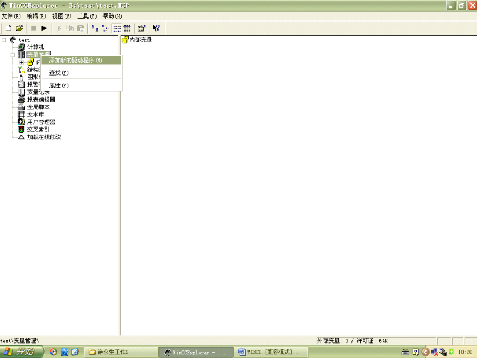Select the 交叉索引 tree node
This screenshot has width=477, height=358.
38,130
